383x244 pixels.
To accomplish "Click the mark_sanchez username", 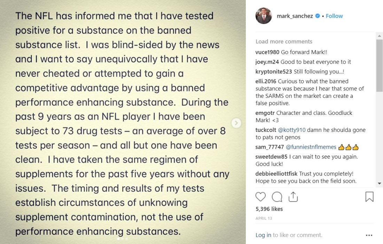I will pyautogui.click(x=295, y=16).
